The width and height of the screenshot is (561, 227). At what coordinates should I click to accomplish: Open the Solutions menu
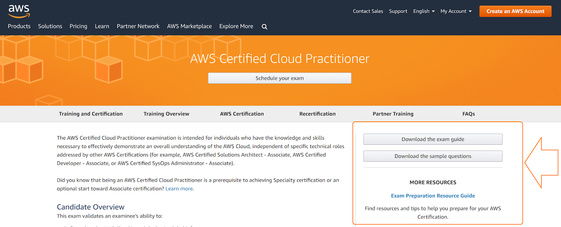pyautogui.click(x=50, y=26)
